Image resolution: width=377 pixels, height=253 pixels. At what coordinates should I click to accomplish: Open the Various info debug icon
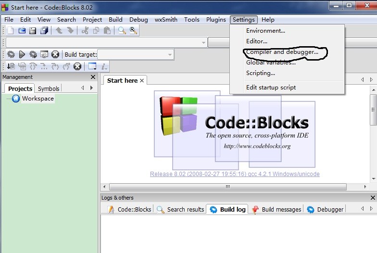pos(104,66)
